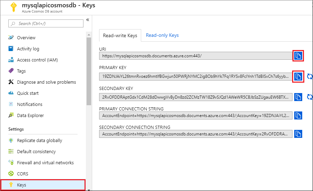Collapse the left navigation menu

[x=88, y=20]
